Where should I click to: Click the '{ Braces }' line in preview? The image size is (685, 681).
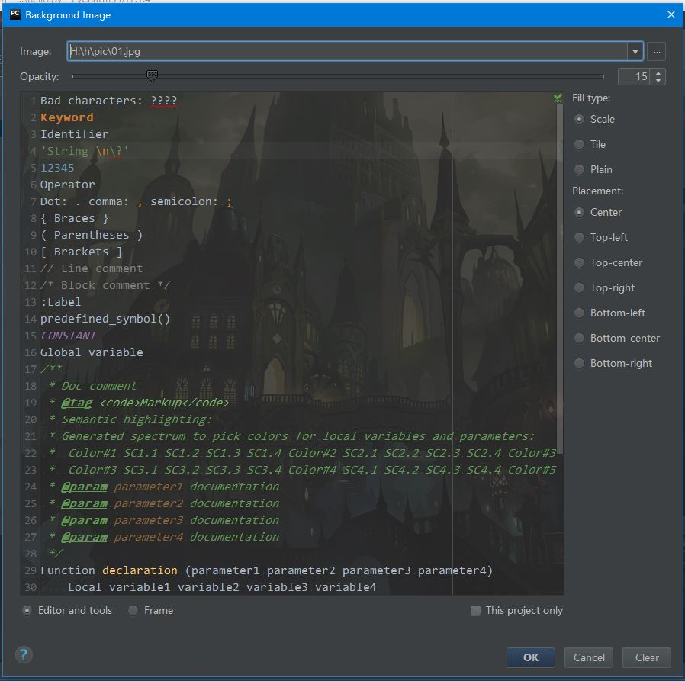tap(74, 218)
